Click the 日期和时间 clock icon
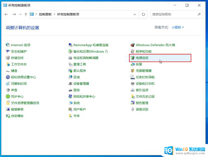 pyautogui.click(x=8, y=84)
